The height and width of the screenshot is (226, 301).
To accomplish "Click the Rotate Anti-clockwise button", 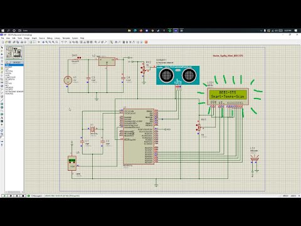I will [x=2, y=134].
